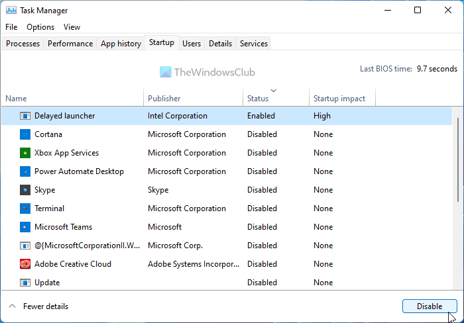Click the Enabled status cell
This screenshot has height=323, width=464.
click(261, 116)
